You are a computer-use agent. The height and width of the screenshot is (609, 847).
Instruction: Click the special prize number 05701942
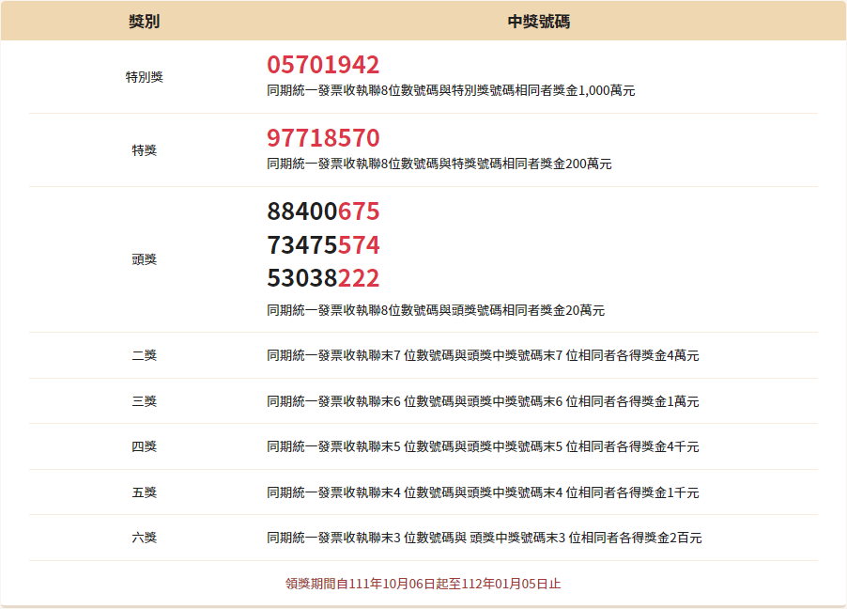323,65
